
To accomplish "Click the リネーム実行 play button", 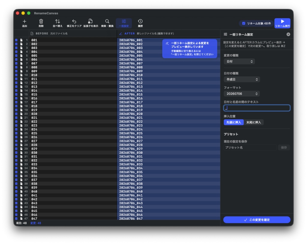I will click(x=282, y=23).
